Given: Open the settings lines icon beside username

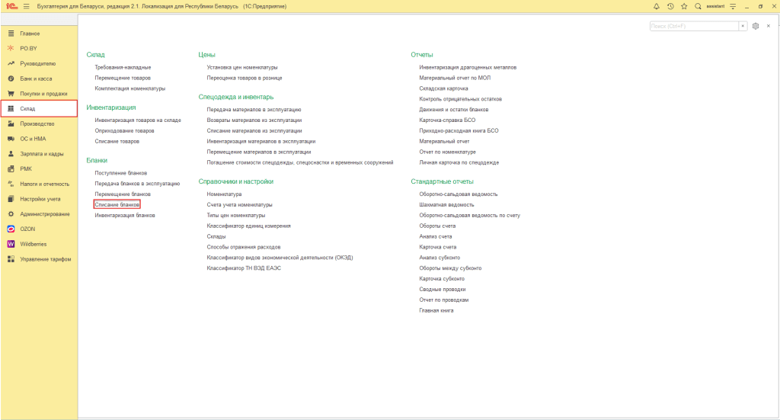Looking at the screenshot, I should [x=733, y=6].
